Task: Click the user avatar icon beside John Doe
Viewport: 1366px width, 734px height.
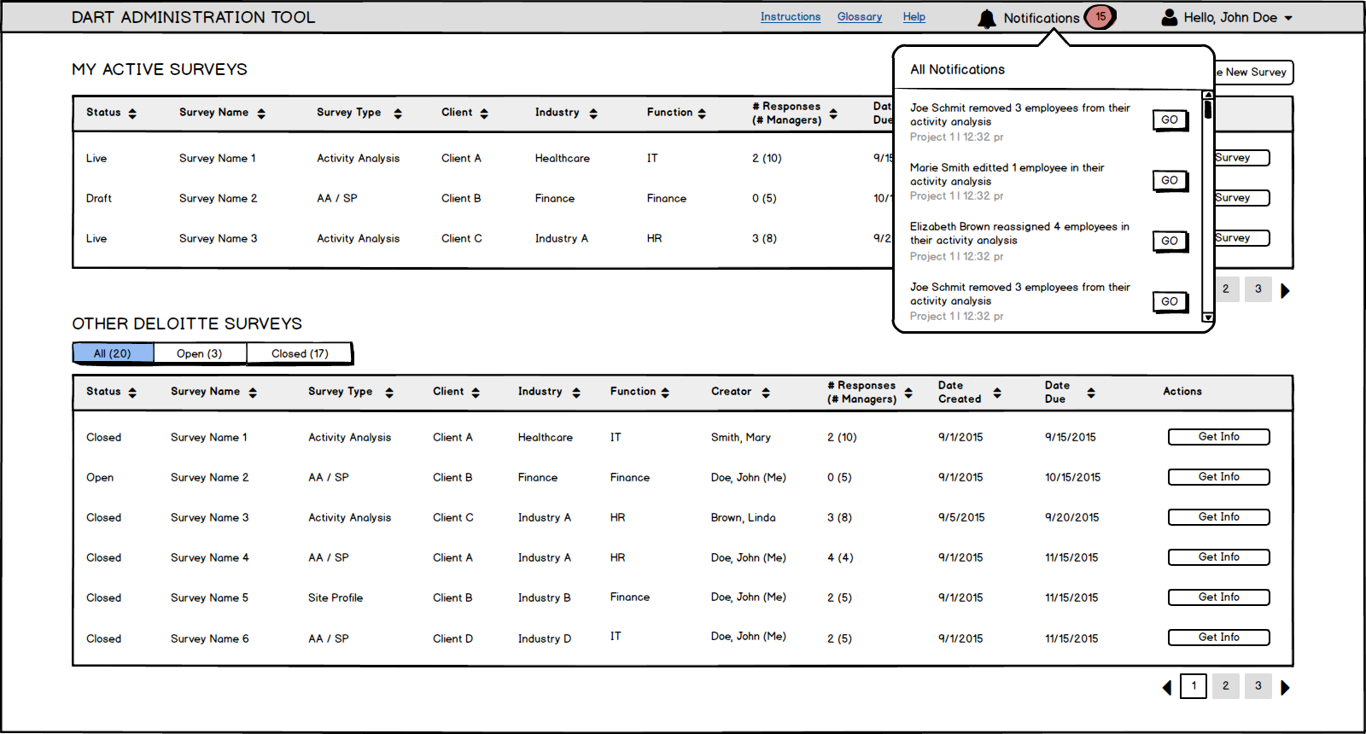Action: coord(1170,17)
